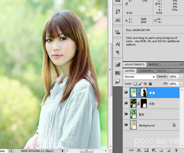
Task: Open the Color palette panel icon
Action: pos(118,65)
